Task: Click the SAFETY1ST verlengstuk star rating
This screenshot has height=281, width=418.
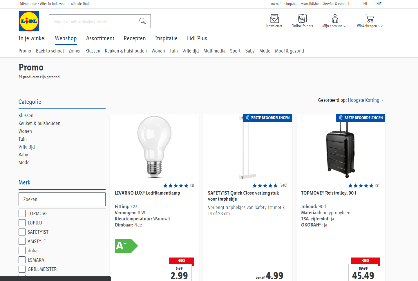Action: (x=265, y=186)
